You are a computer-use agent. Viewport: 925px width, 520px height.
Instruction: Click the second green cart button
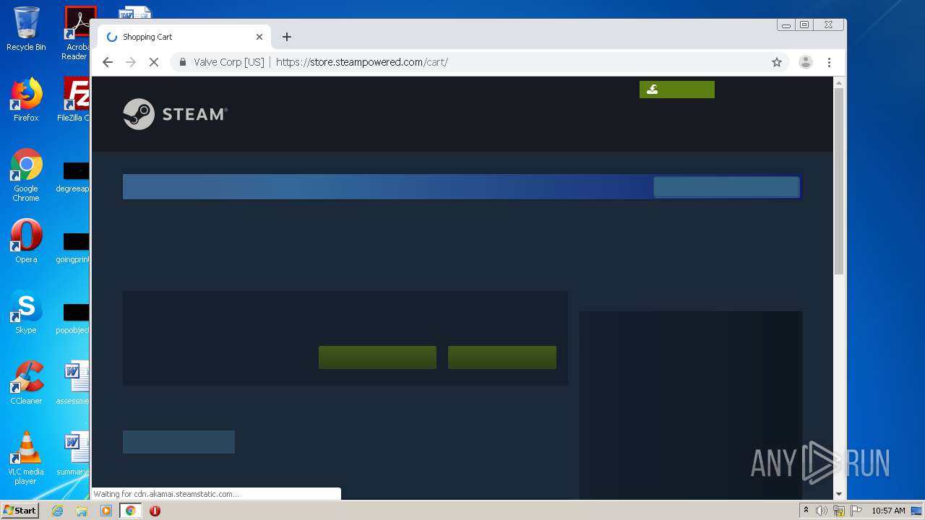point(502,357)
